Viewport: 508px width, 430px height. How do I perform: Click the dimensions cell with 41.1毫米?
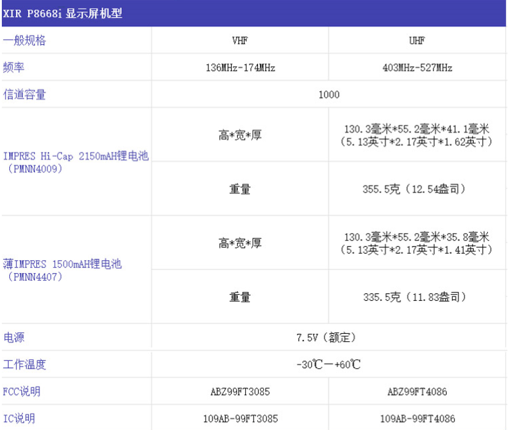(417, 135)
